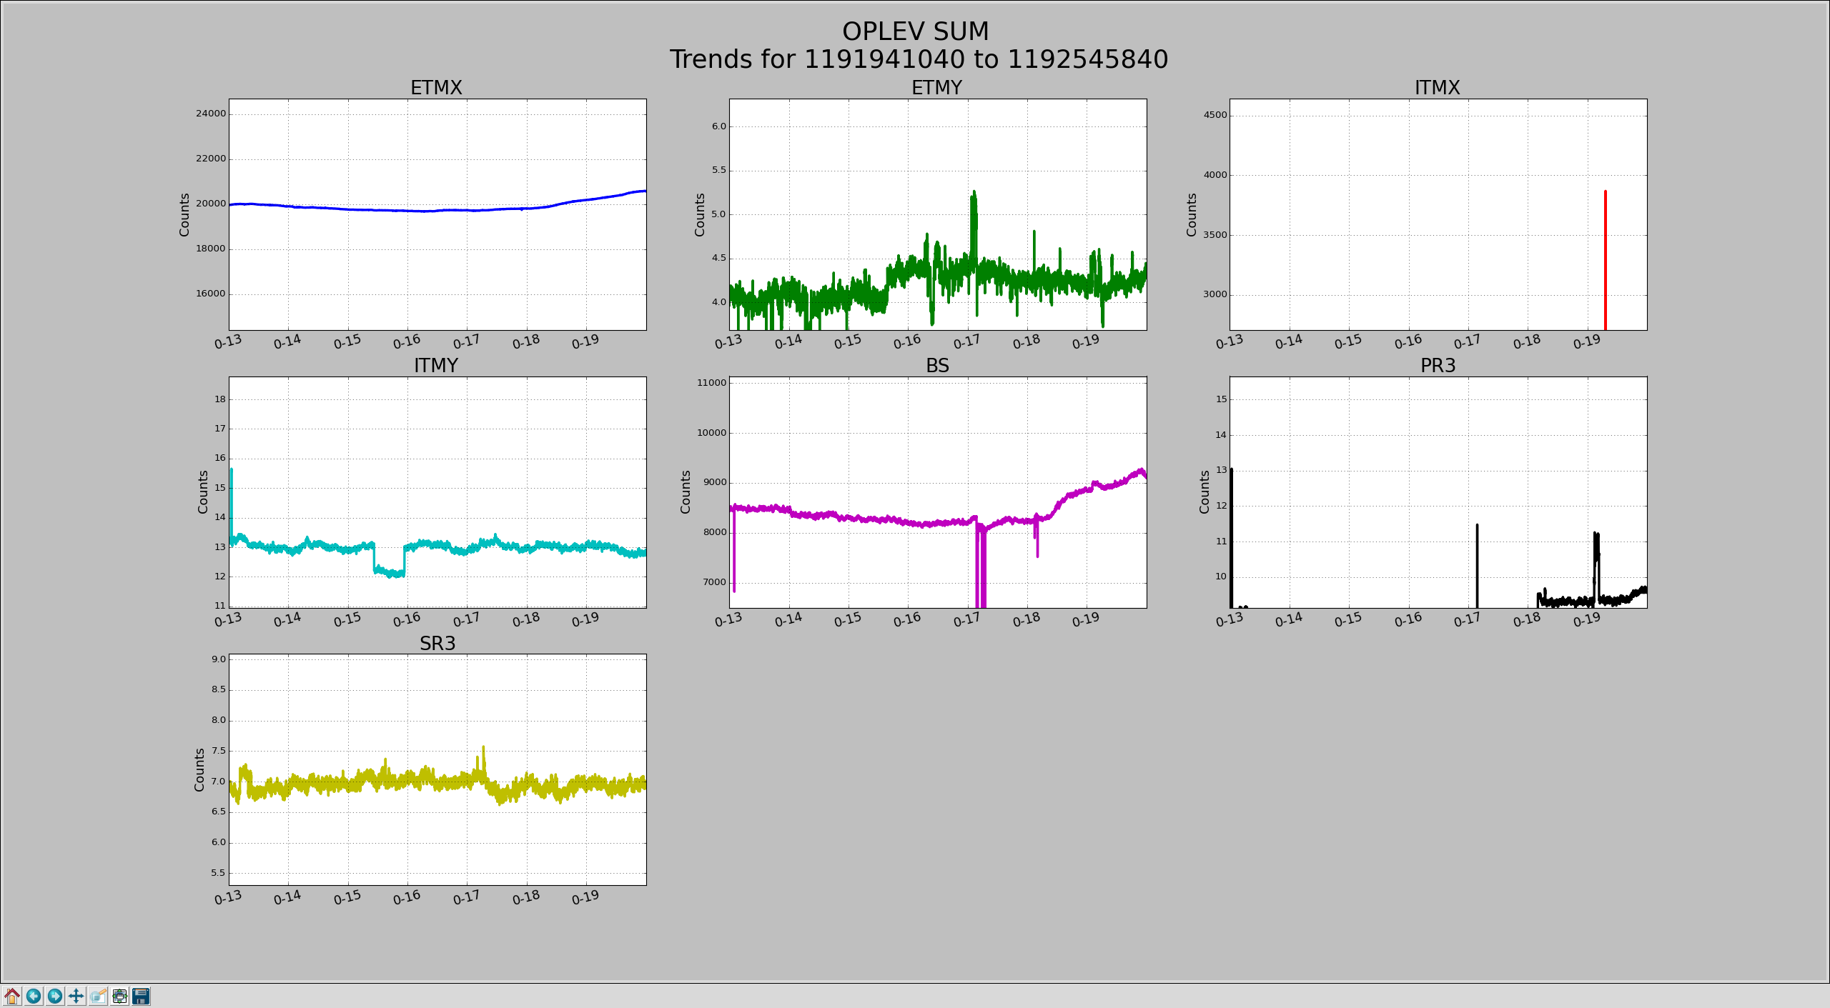The width and height of the screenshot is (1830, 1008).
Task: Select the Zoom to rectangle tool
Action: 99,996
